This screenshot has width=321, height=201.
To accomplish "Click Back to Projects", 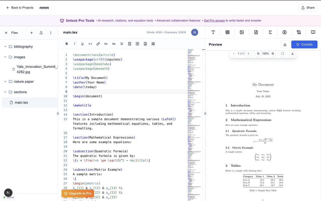I will (x=20, y=8).
